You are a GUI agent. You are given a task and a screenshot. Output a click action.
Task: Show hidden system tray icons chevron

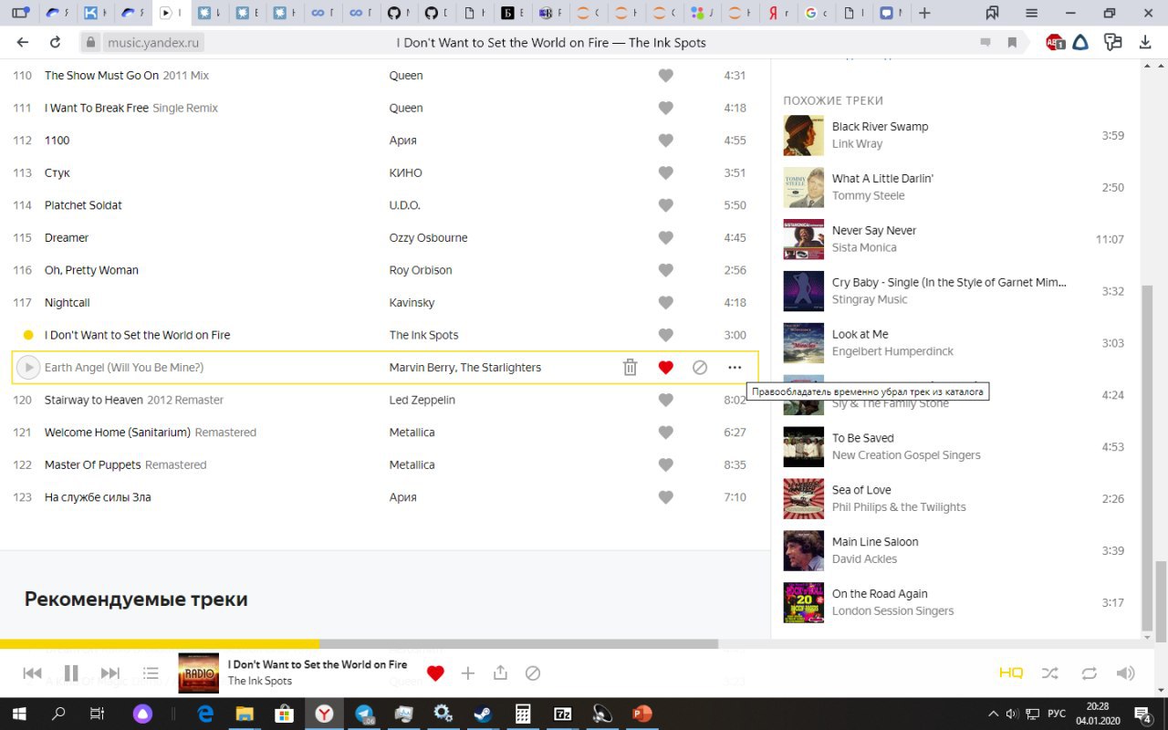click(993, 714)
